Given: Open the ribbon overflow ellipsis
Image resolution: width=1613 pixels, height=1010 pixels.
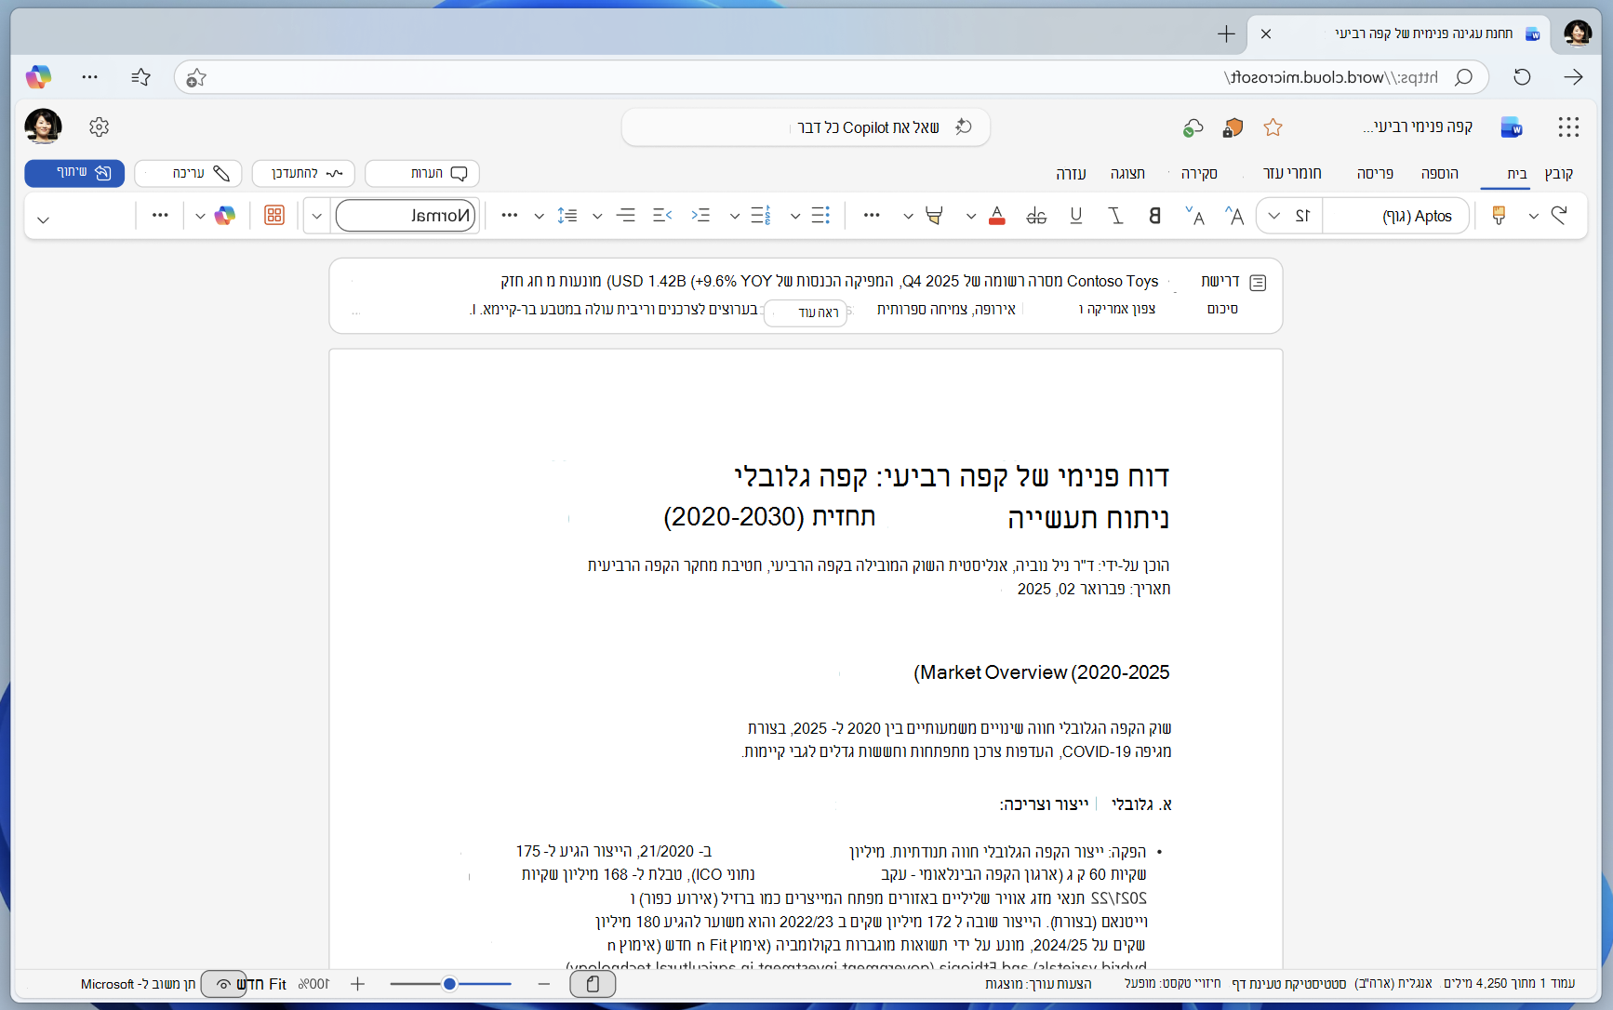Looking at the screenshot, I should (160, 215).
